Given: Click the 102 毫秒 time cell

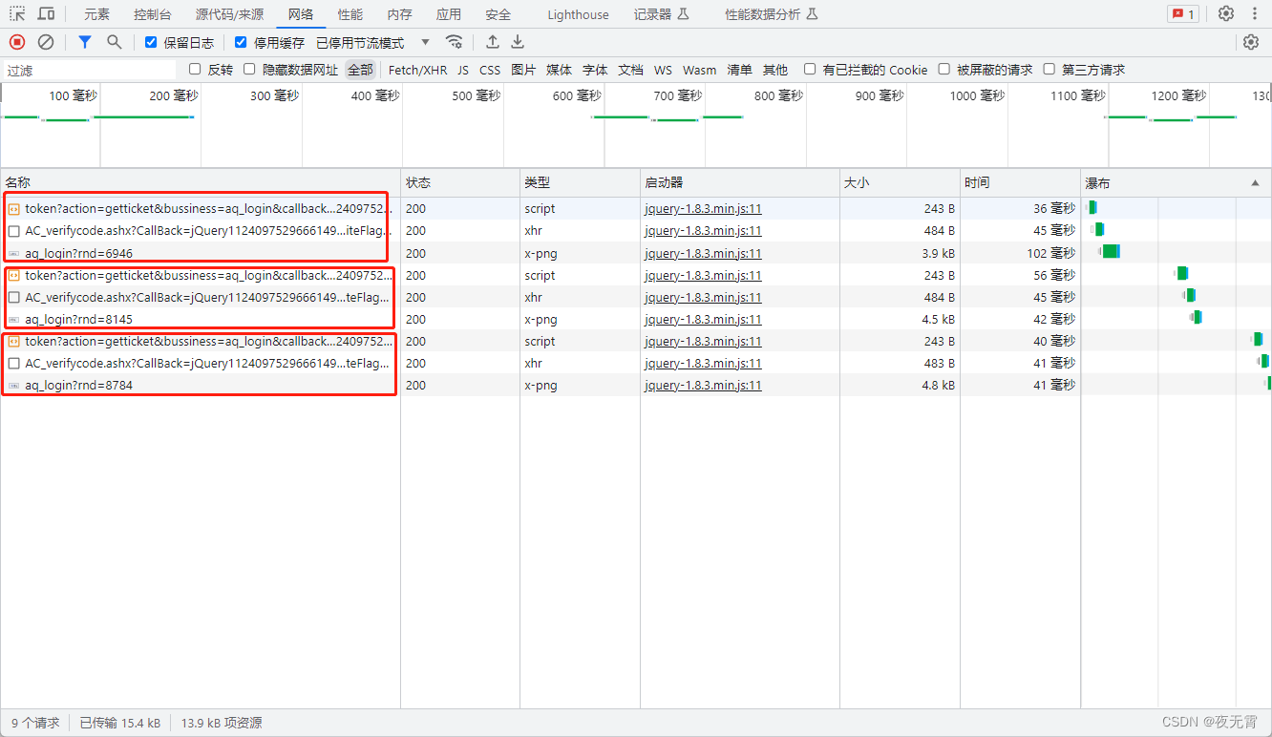Looking at the screenshot, I should click(x=1020, y=253).
